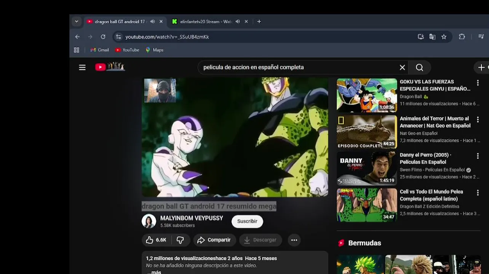Screen dimensions: 489x274
Task: Clear the search query with X
Action: coord(402,67)
